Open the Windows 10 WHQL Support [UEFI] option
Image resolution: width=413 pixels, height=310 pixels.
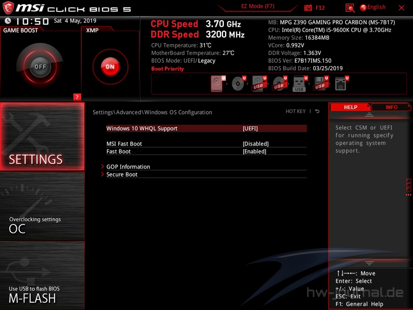point(250,129)
